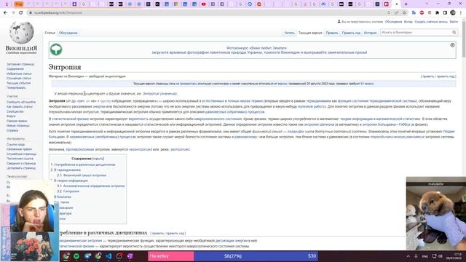Click the Wikipedia globe logo
The image size is (466, 262).
coord(21,32)
